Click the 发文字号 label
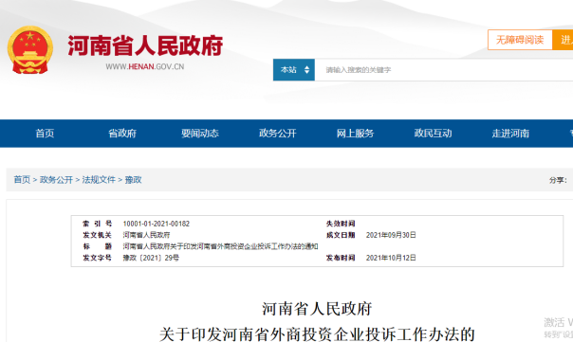 click(x=97, y=258)
